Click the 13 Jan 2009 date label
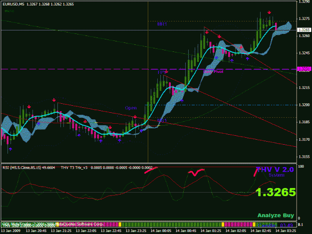Viewport: 312px width, 234px height. pos(12,231)
